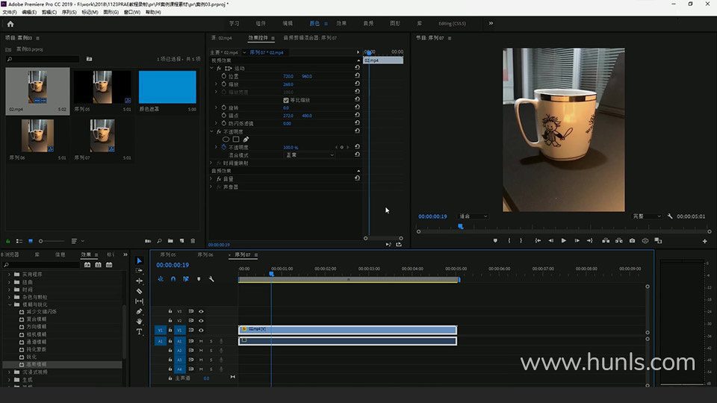This screenshot has height=403, width=717.
Task: Select the Pen tool in the timeline toolbar
Action: [x=139, y=311]
